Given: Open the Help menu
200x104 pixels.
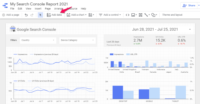Looking at the screenshot, I should [83, 9].
